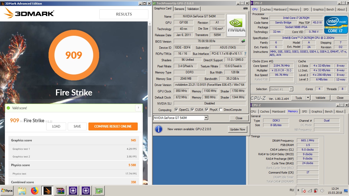The height and width of the screenshot is (196, 349).
Task: Click the question mark next to Bus Interface
Action: 245,54
